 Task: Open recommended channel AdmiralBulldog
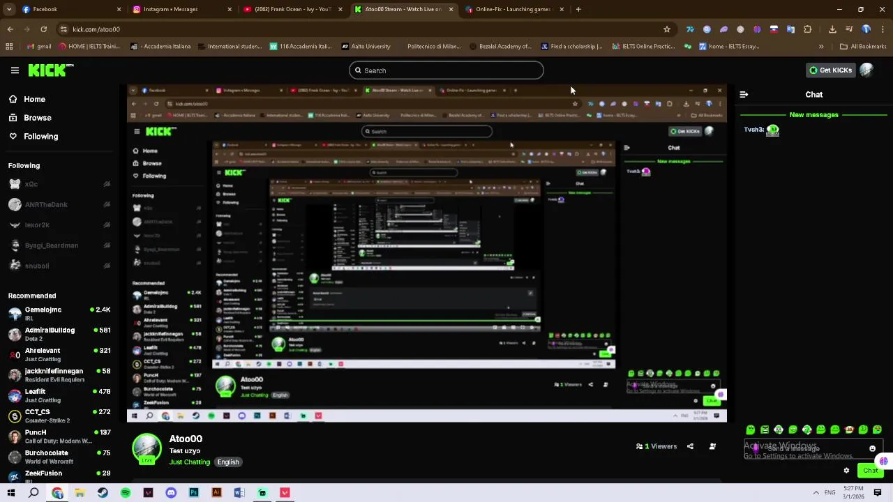click(x=59, y=333)
